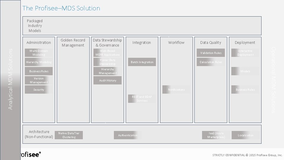Select the Integration column heading
This screenshot has height=160, width=284.
tap(142, 43)
